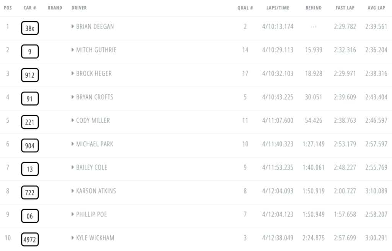Expand Bryan Crofts' disclosure triangle

[72, 97]
